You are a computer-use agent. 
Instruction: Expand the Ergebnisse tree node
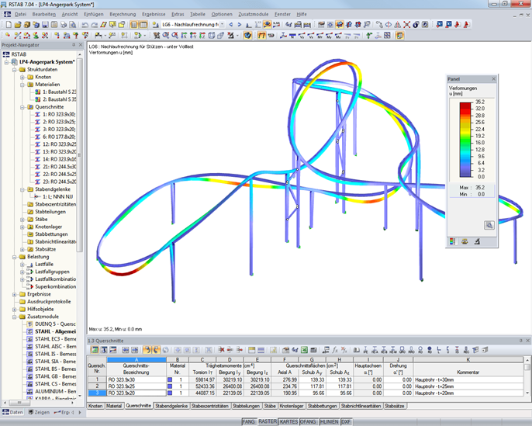pos(15,294)
